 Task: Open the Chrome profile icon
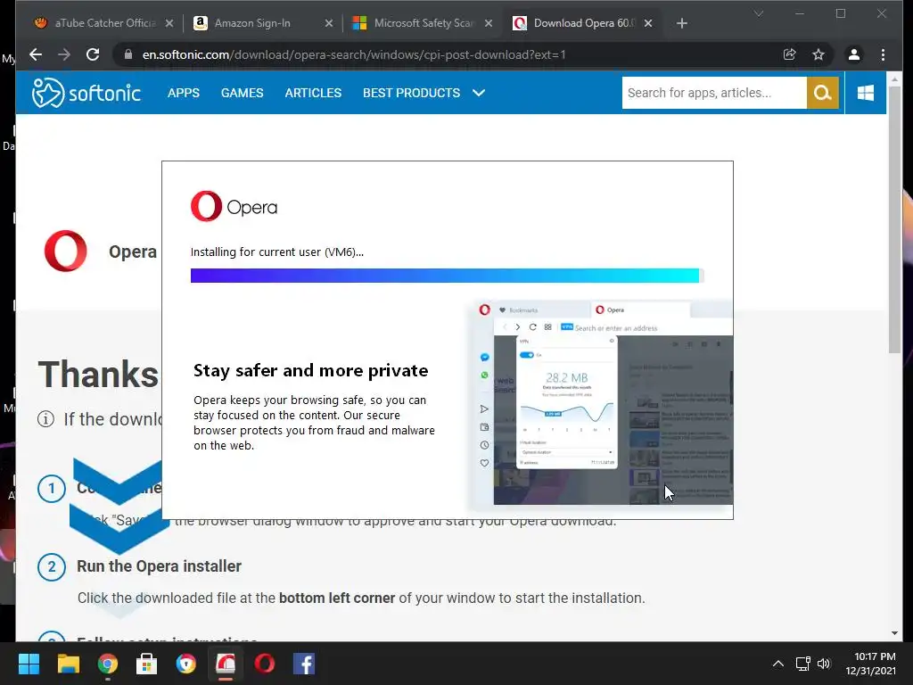(853, 54)
